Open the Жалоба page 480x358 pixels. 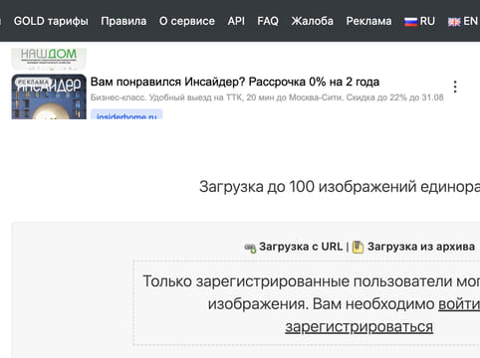[312, 21]
